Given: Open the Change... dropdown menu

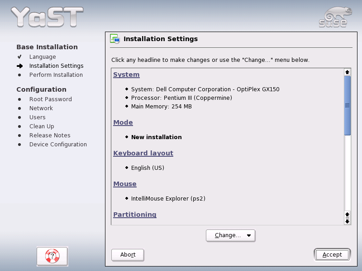Looking at the screenshot, I should pos(230,235).
